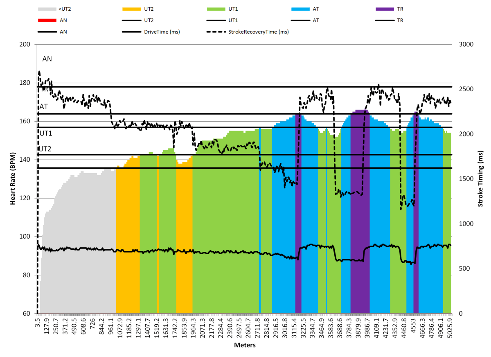This screenshot has height=357, width=491.
Task: Click the DriveTime (ms) legend entry
Action: click(x=161, y=32)
